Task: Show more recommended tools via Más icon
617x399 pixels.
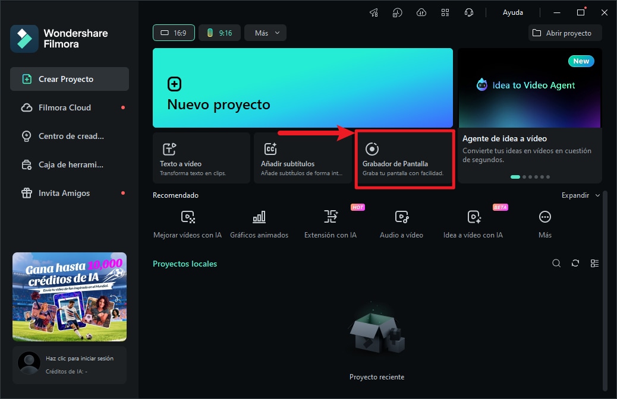Action: pos(545,217)
